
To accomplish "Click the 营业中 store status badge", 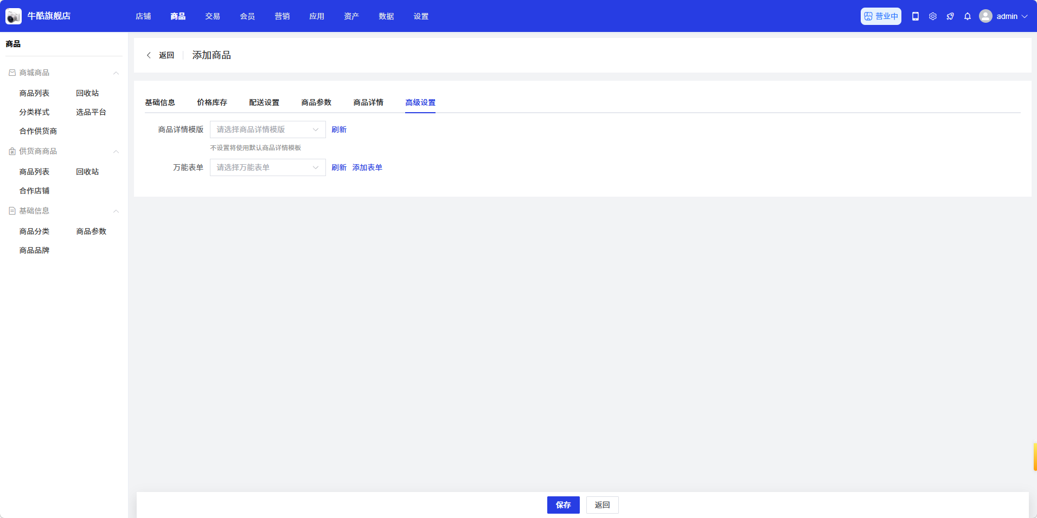I will (881, 16).
